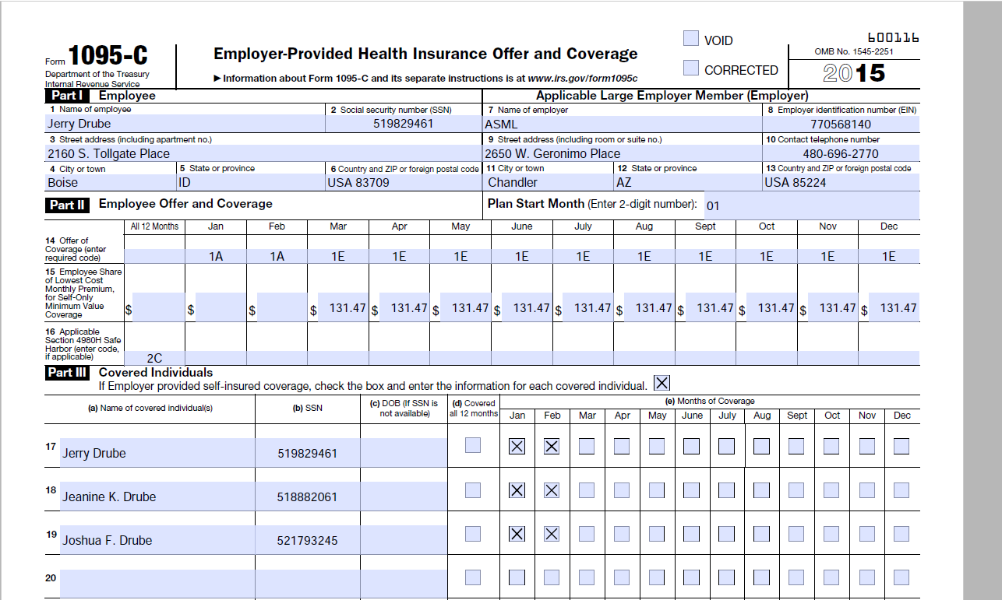This screenshot has height=600, width=1002.
Task: Click the employee name field 'Jerry Drube'
Action: pos(185,124)
